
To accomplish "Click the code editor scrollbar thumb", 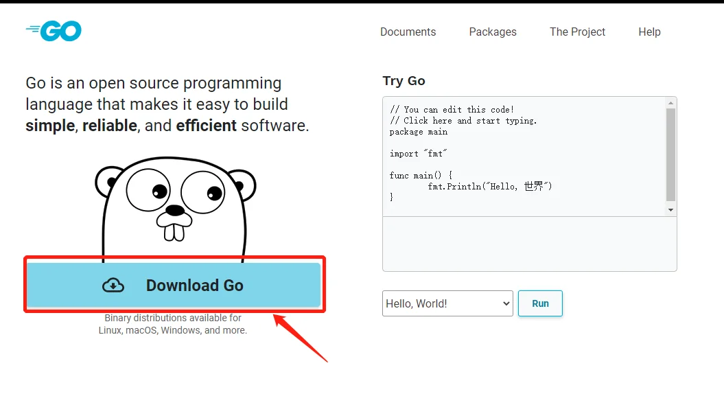I will 671,154.
